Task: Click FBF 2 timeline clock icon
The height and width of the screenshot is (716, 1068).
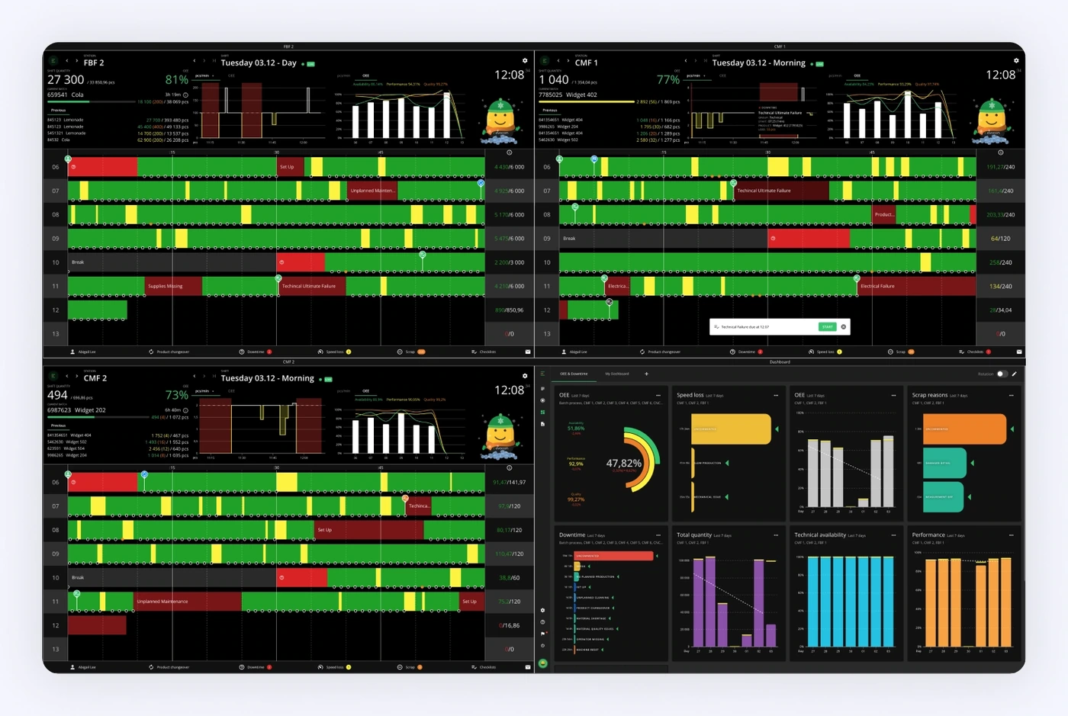Action: 509,153
